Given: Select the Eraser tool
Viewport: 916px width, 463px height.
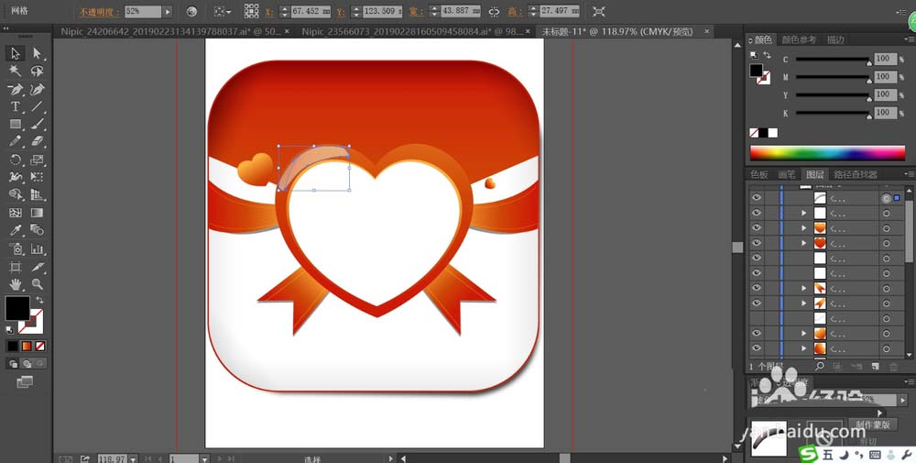Looking at the screenshot, I should pos(38,141).
